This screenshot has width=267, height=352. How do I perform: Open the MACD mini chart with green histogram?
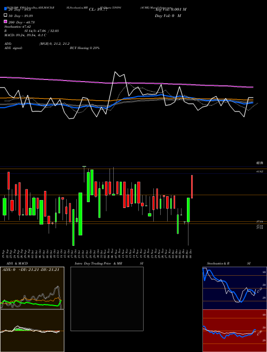(x=32, y=331)
